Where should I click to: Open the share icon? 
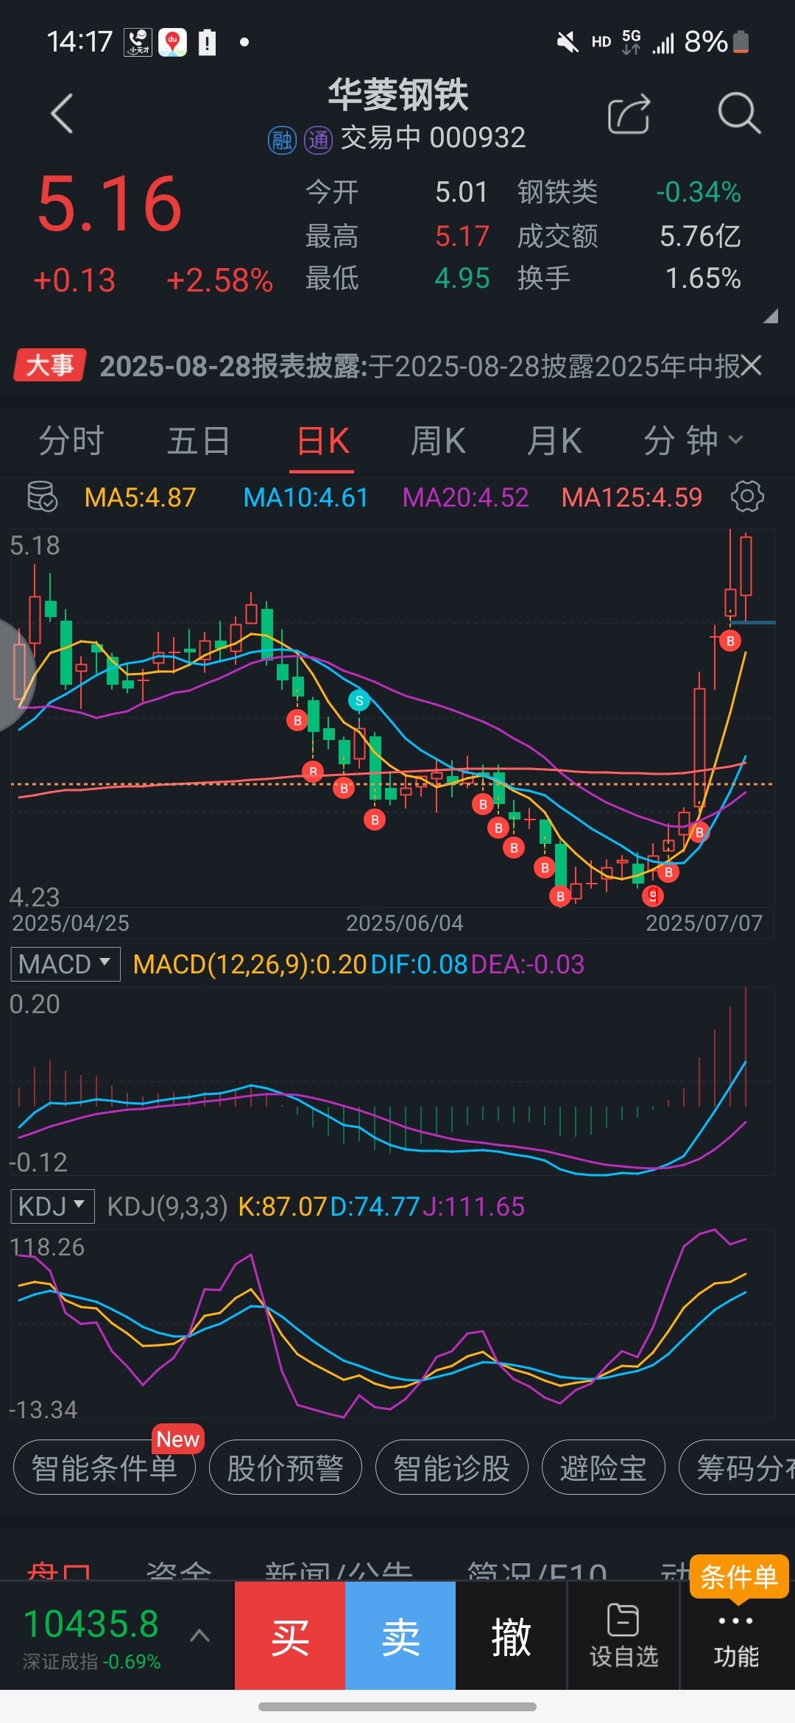click(x=629, y=114)
